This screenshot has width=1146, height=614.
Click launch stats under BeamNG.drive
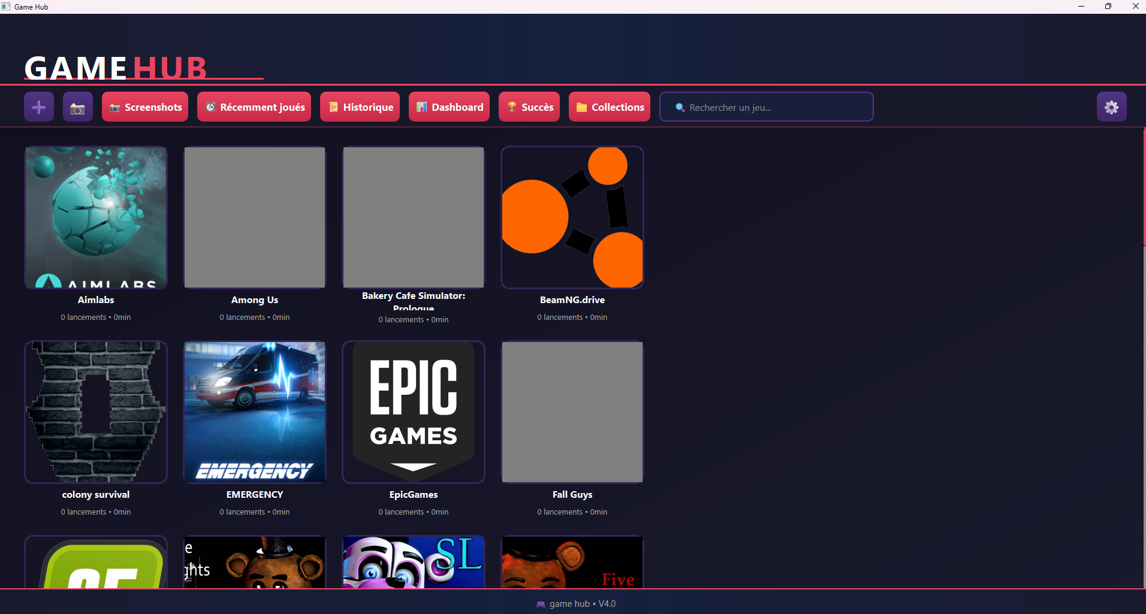tap(572, 317)
